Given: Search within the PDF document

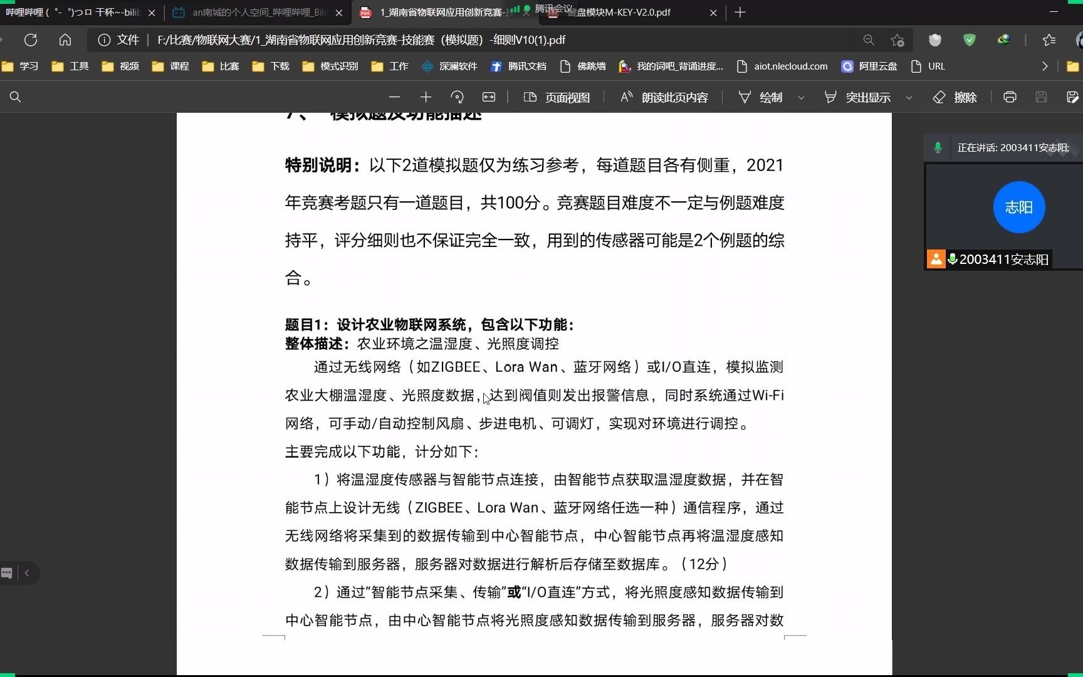Looking at the screenshot, I should pyautogui.click(x=16, y=97).
